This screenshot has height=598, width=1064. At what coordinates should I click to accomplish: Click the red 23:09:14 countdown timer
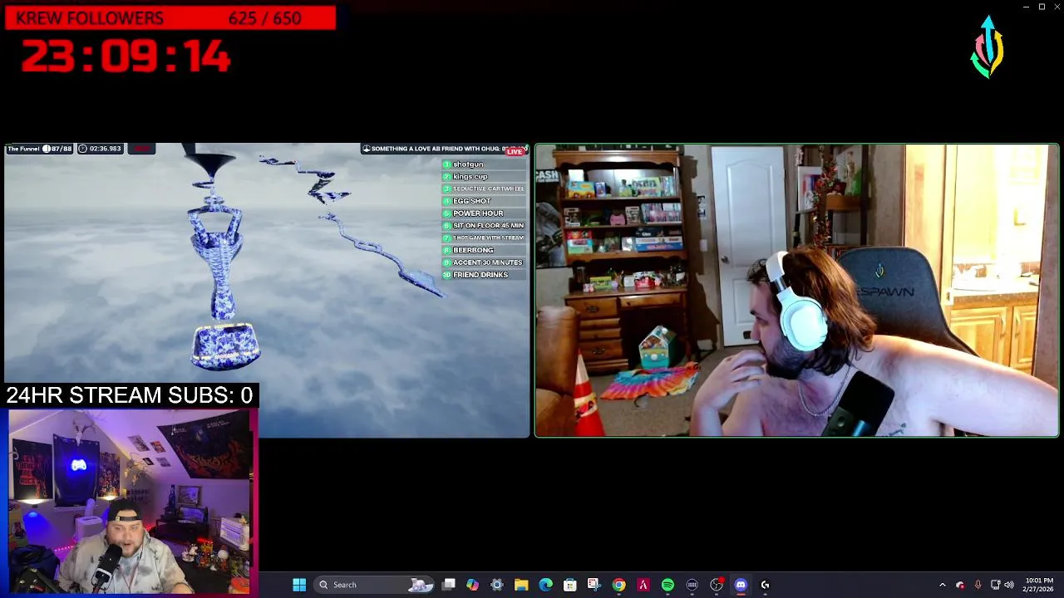coord(125,57)
